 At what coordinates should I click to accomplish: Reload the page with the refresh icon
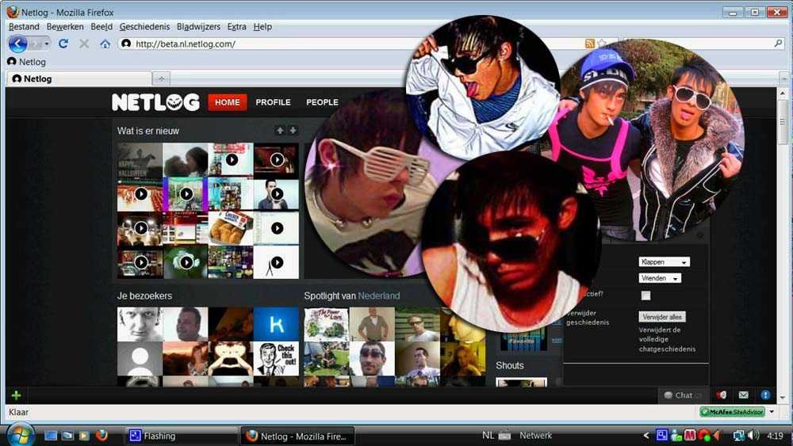63,44
